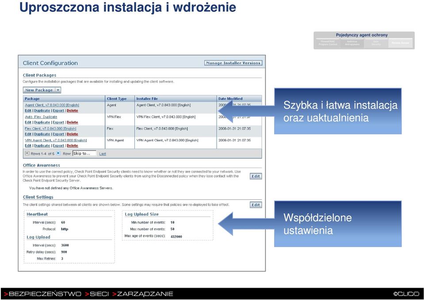Click Max age of events value 432000
Screen dimensions: 424x300
coord(176,236)
